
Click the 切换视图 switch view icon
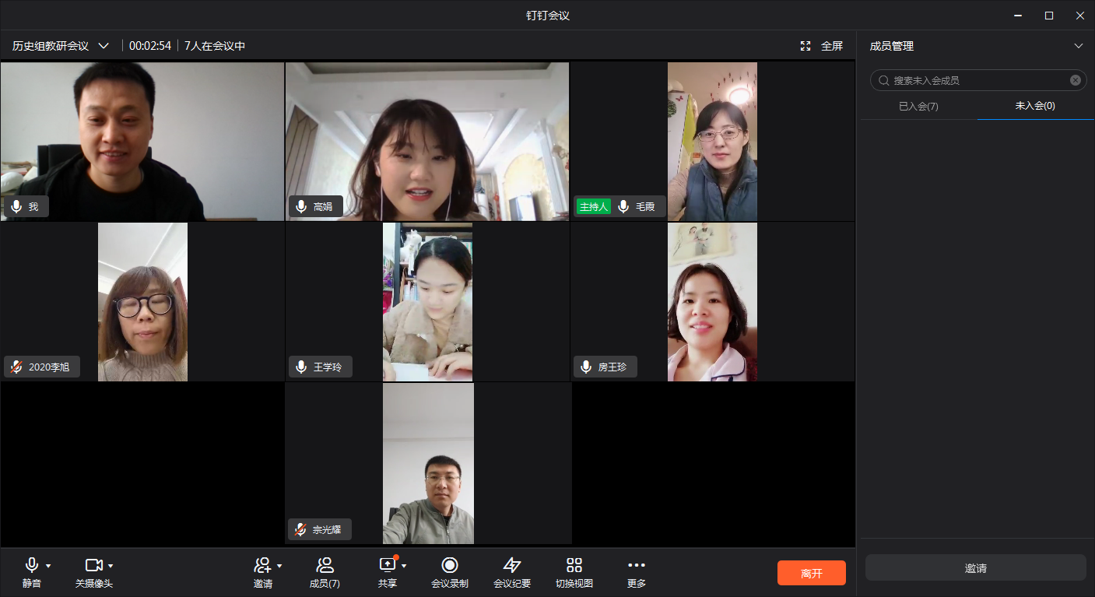coord(574,566)
